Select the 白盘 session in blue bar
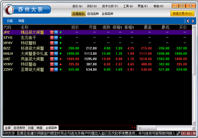Screen dimensions: 198x138 [x=10, y=21]
